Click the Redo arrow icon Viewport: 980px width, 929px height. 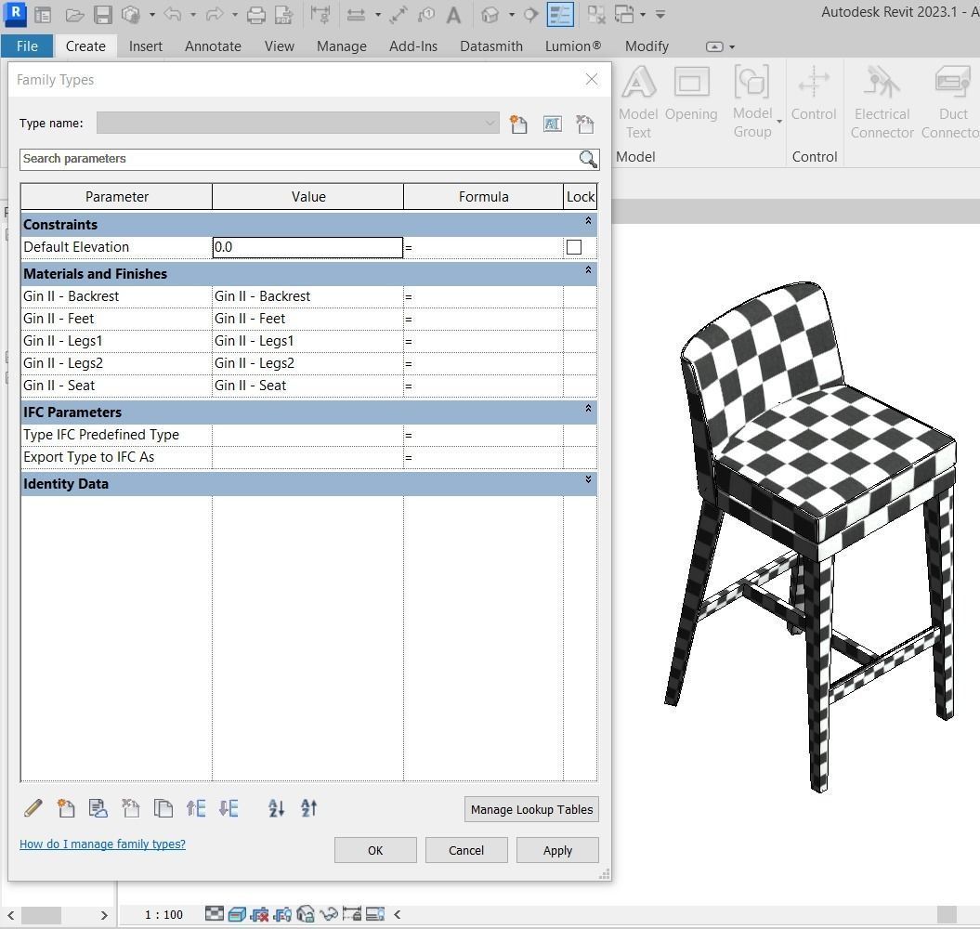(215, 14)
